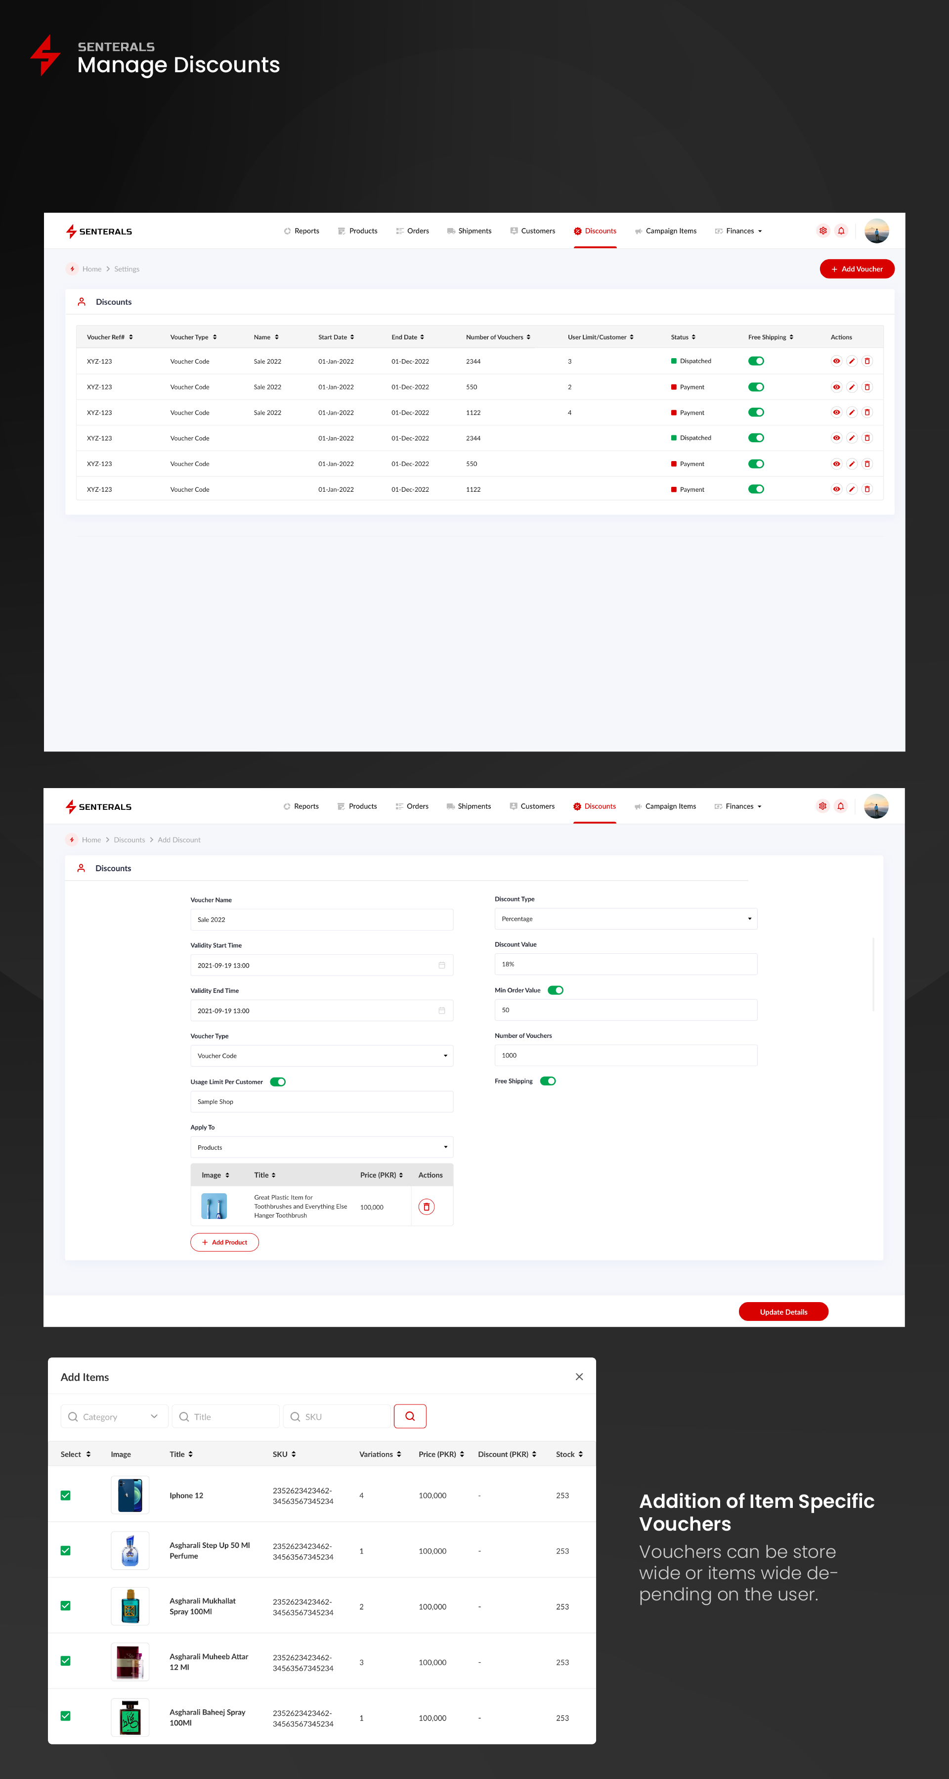Click the pencil edit icon in first voucher row
The width and height of the screenshot is (949, 1779).
(x=852, y=361)
